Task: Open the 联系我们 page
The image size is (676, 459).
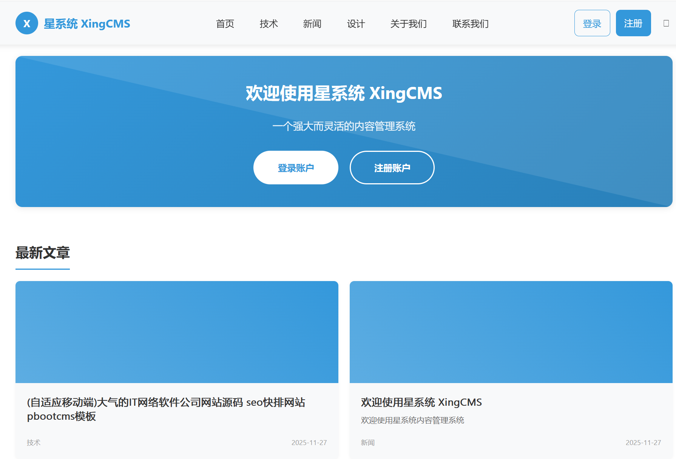Action: coord(469,23)
